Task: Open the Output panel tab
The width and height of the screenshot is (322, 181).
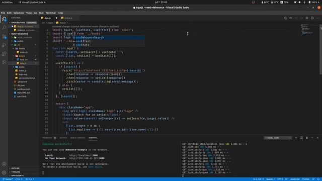Action: [63, 138]
